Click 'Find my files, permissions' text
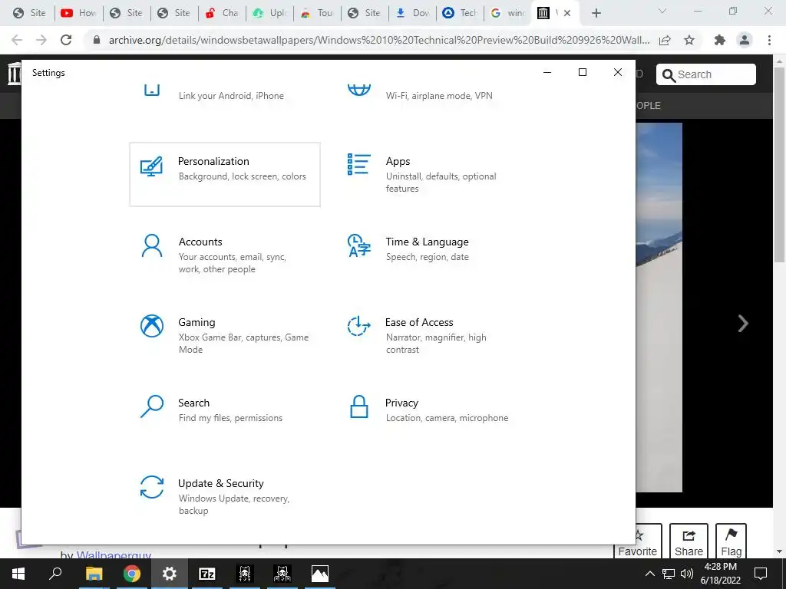 point(230,418)
